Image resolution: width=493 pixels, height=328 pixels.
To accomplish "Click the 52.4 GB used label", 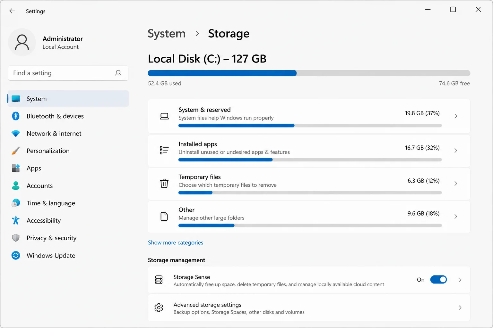I will point(165,83).
